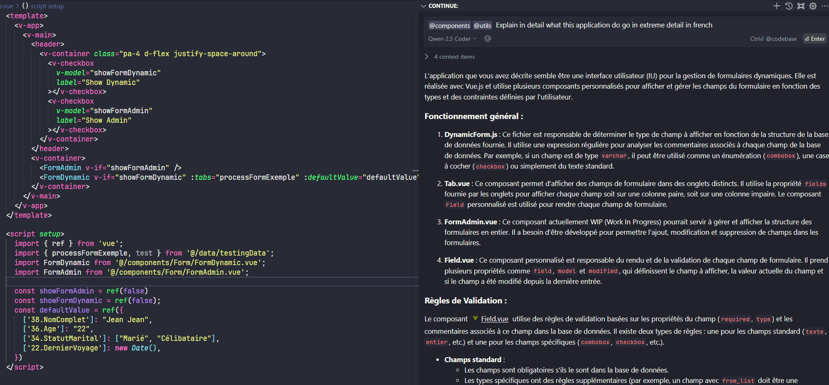The width and height of the screenshot is (829, 385).
Task: Open Continue settings gear
Action: [x=813, y=6]
